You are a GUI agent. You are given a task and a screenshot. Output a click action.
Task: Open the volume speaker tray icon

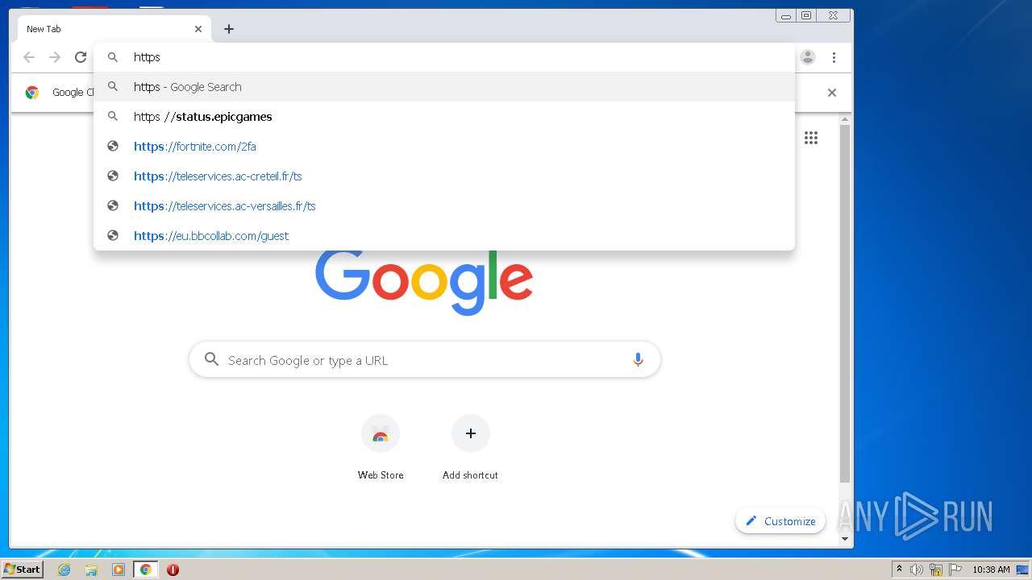tap(917, 570)
